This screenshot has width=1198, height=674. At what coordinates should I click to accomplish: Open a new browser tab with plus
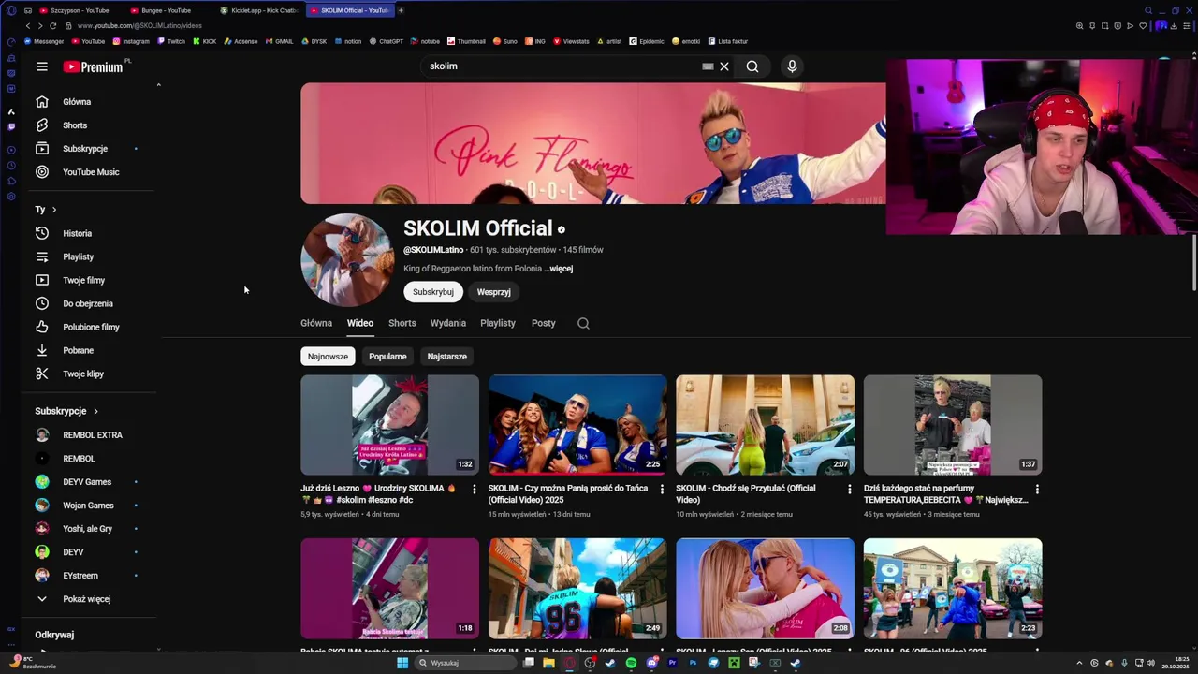click(401, 10)
